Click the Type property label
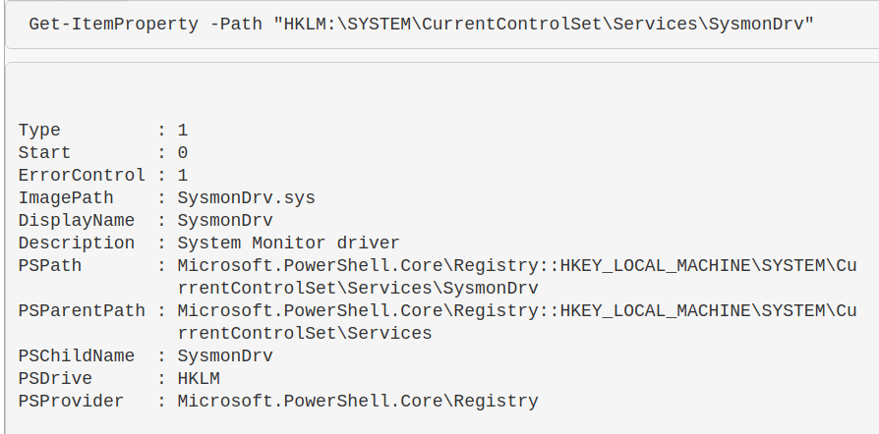The height and width of the screenshot is (434, 879). (x=39, y=131)
